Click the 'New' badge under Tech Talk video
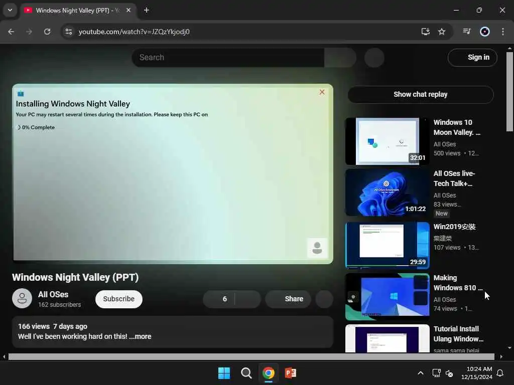Viewport: 514px width, 385px height. point(442,214)
